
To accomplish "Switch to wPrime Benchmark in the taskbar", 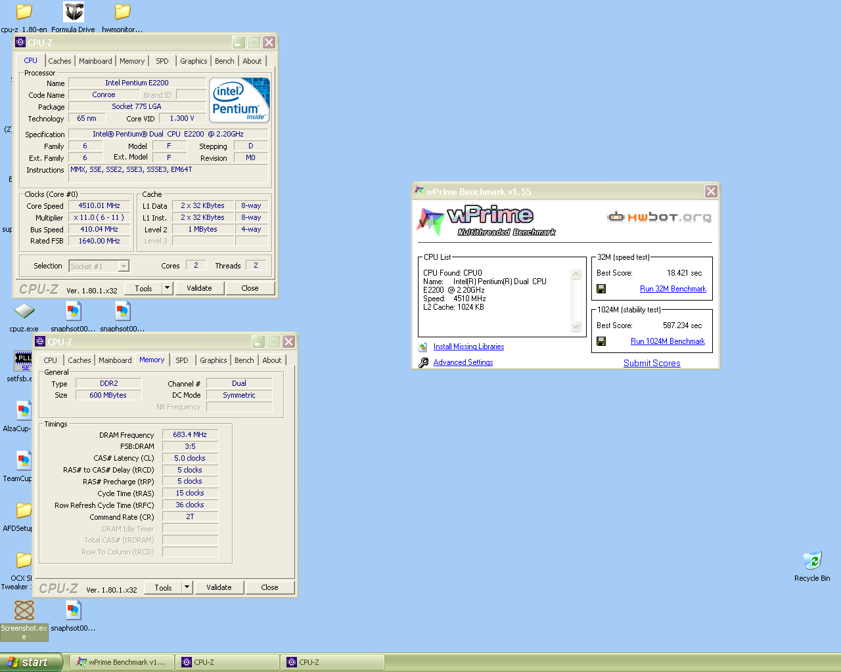I will (x=122, y=662).
